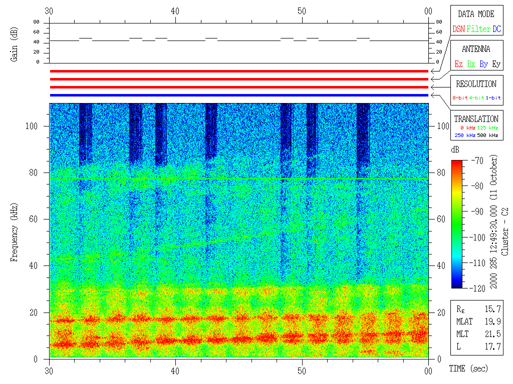
Task: Click the gain line plot panel
Action: (x=239, y=43)
